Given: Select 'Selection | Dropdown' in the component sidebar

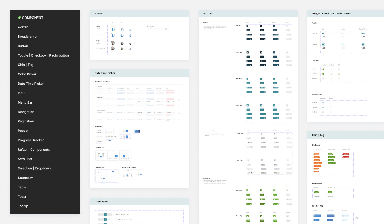Looking at the screenshot, I should (34, 168).
